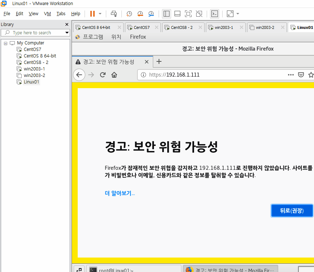
Task: Send Ctrl+Alt+Del to the virtual machine
Action: tap(114, 14)
